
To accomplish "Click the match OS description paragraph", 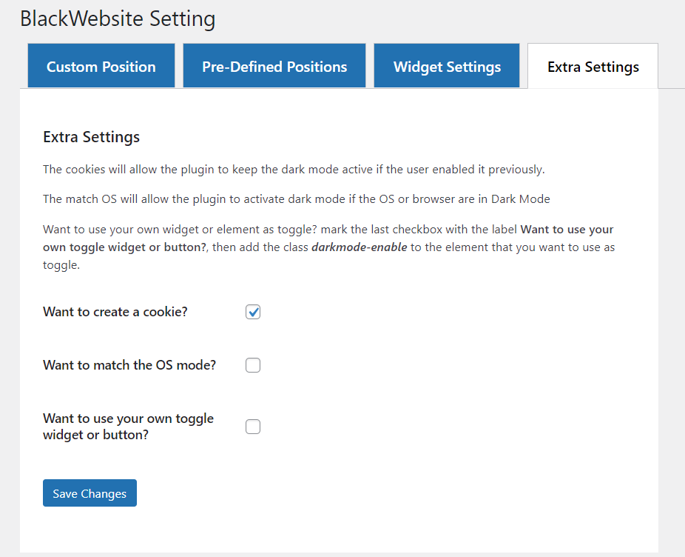I will point(296,199).
